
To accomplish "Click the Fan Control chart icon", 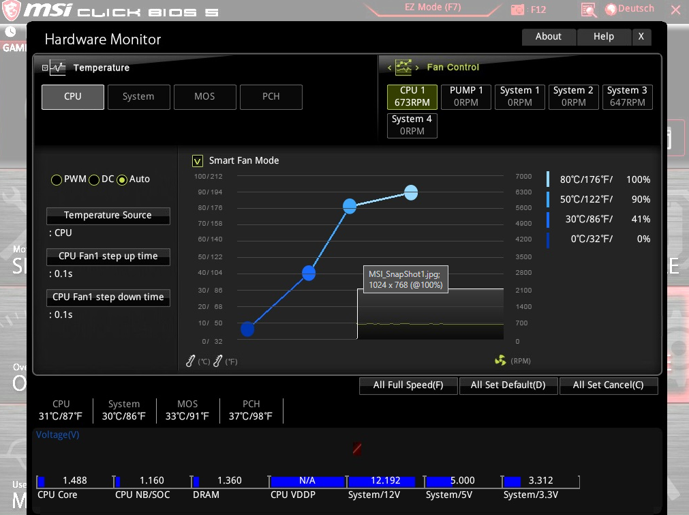I will tap(403, 68).
